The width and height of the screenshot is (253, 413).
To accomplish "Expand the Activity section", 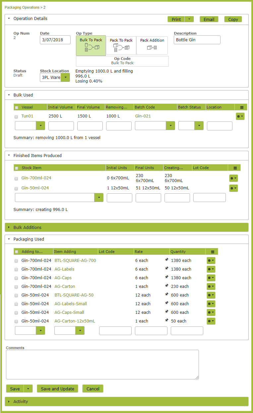I will tap(127, 401).
